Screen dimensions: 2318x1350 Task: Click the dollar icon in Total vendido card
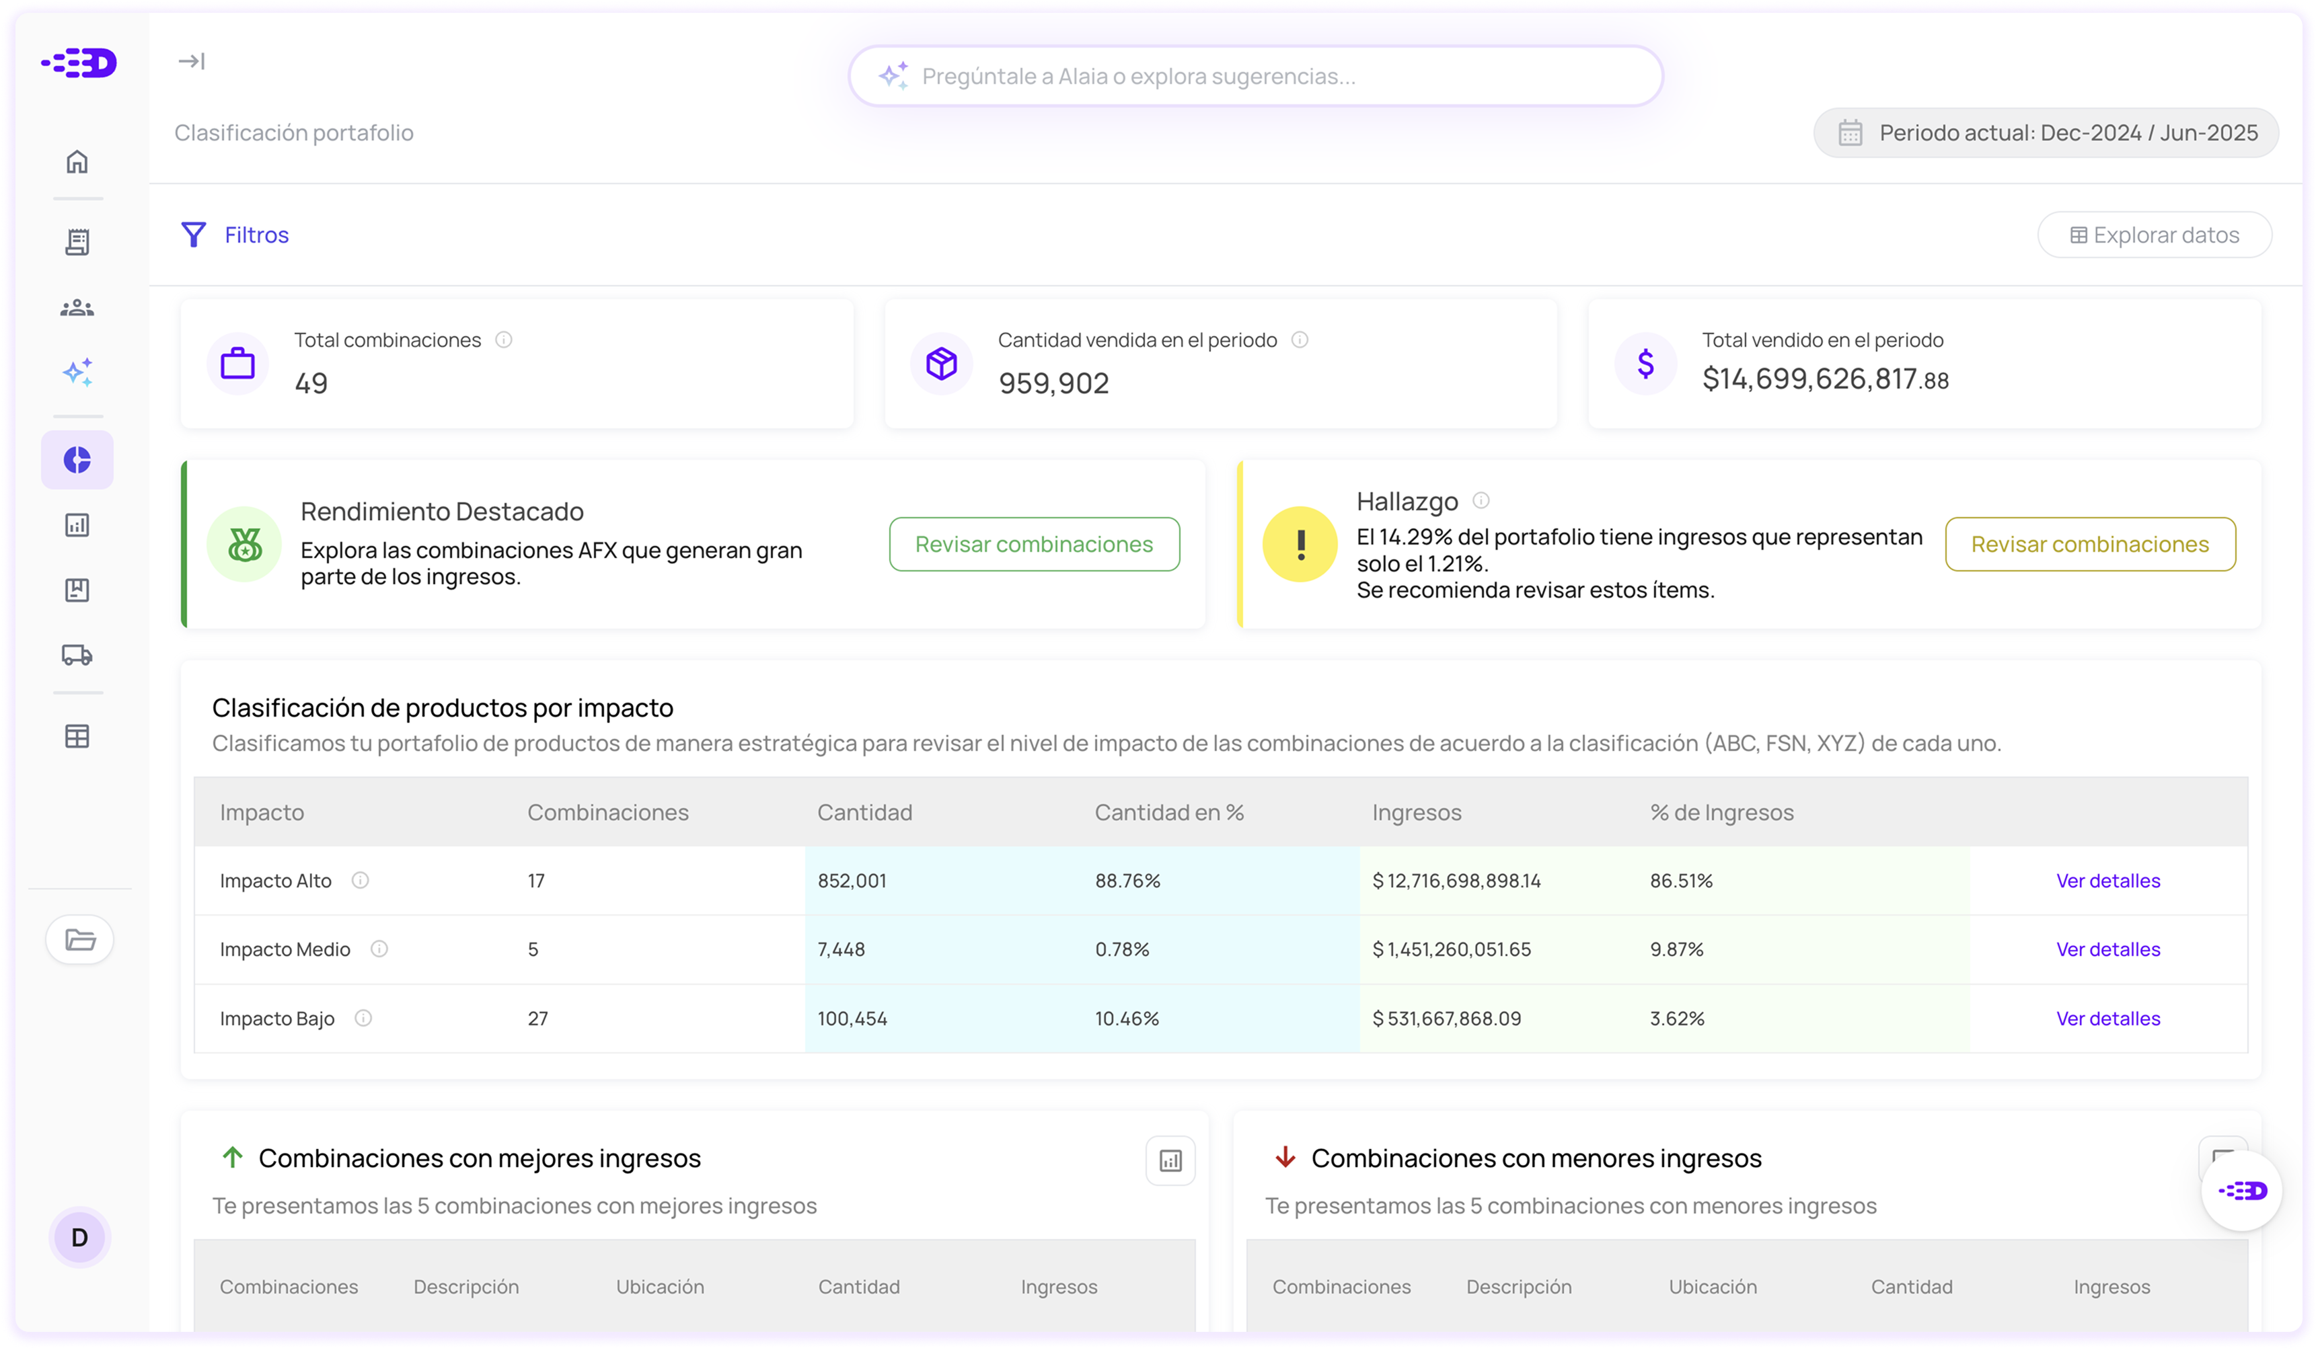click(1645, 363)
